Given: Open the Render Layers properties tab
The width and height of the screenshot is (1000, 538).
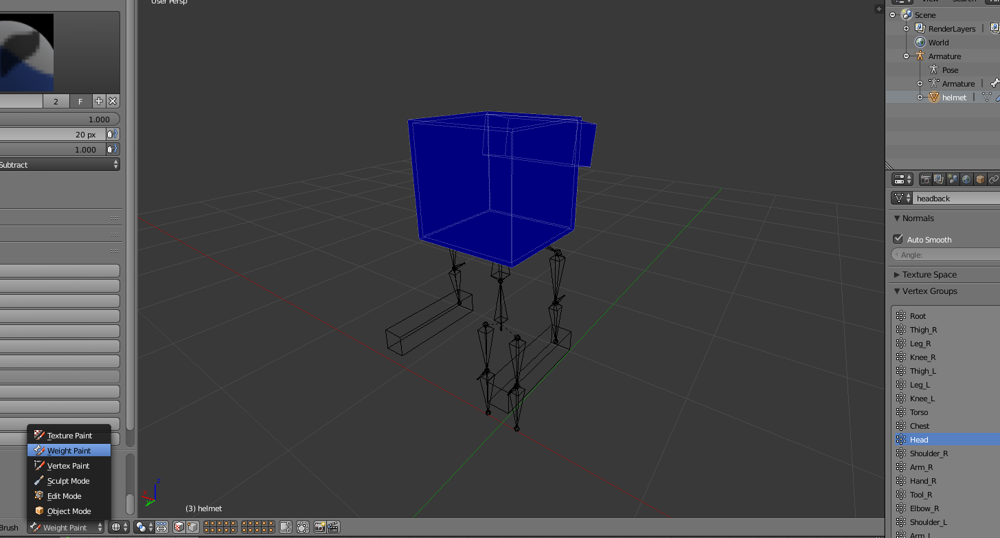Looking at the screenshot, I should point(939,179).
